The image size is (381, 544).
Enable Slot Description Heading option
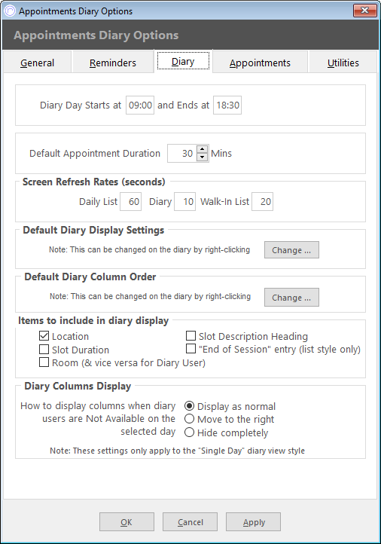190,335
